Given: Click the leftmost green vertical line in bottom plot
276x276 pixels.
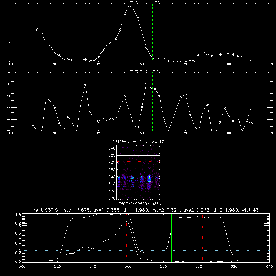Looking at the screenshot, I should tap(67, 238).
